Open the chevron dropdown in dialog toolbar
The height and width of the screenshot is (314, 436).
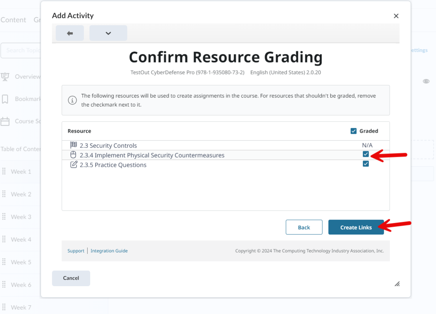[x=108, y=33]
